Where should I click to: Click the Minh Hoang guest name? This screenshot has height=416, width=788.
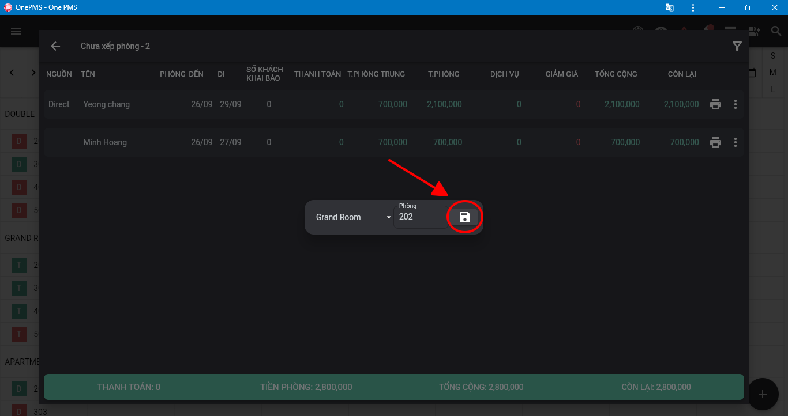coord(105,142)
